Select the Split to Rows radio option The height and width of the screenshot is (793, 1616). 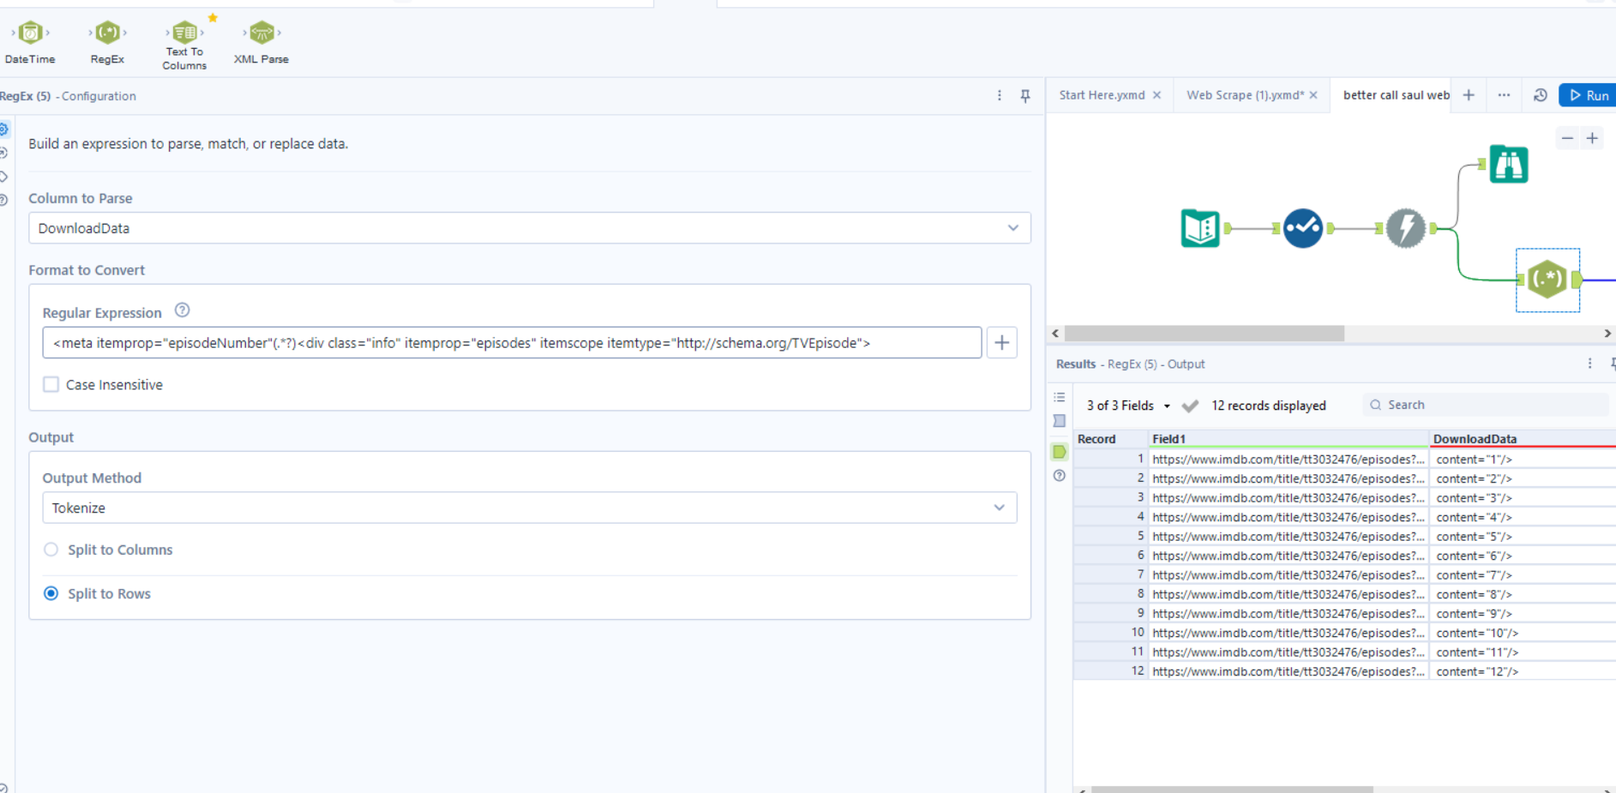coord(51,593)
